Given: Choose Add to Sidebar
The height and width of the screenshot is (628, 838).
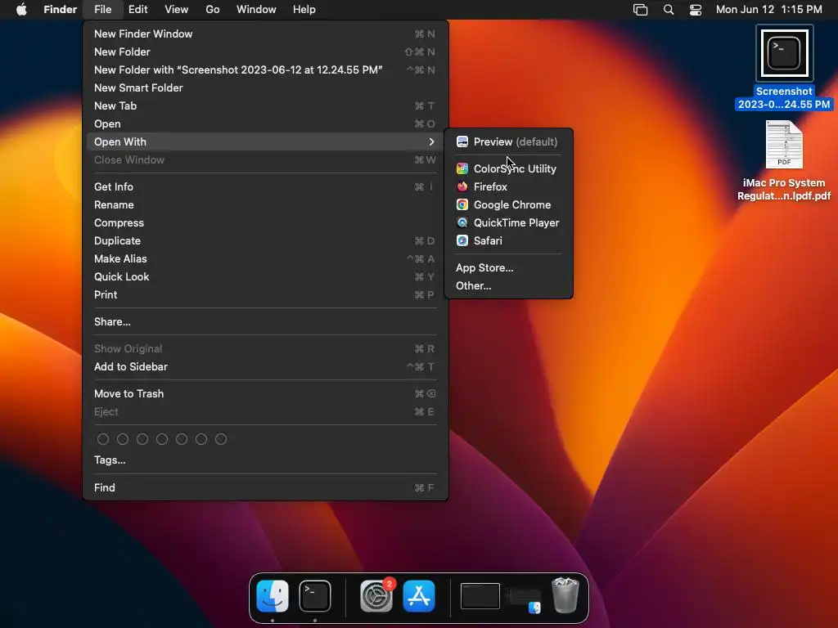Looking at the screenshot, I should tap(265, 367).
